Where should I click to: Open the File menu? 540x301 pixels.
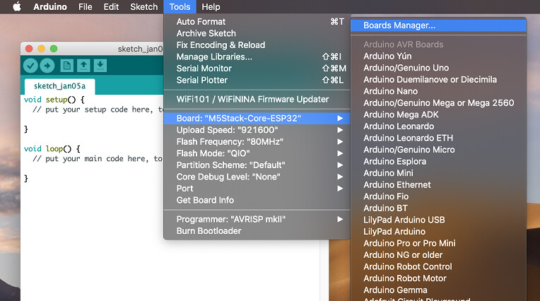point(85,7)
